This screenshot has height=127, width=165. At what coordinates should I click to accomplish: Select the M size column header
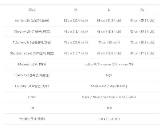pyautogui.click(x=76, y=10)
